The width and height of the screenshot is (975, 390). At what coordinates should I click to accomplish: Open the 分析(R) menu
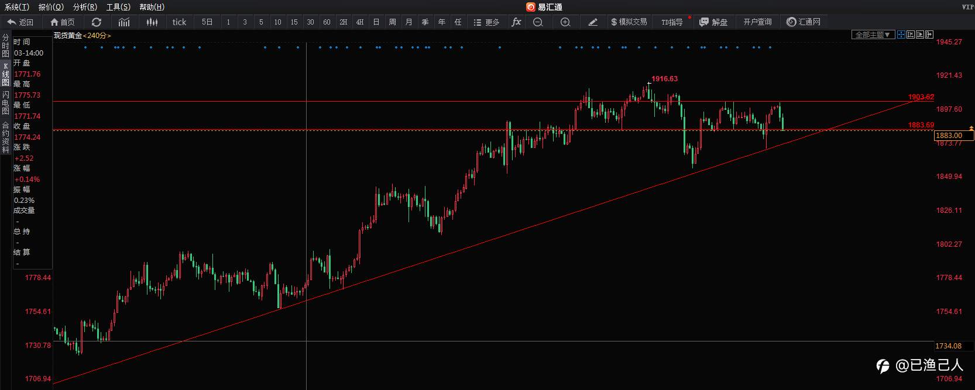click(x=85, y=7)
